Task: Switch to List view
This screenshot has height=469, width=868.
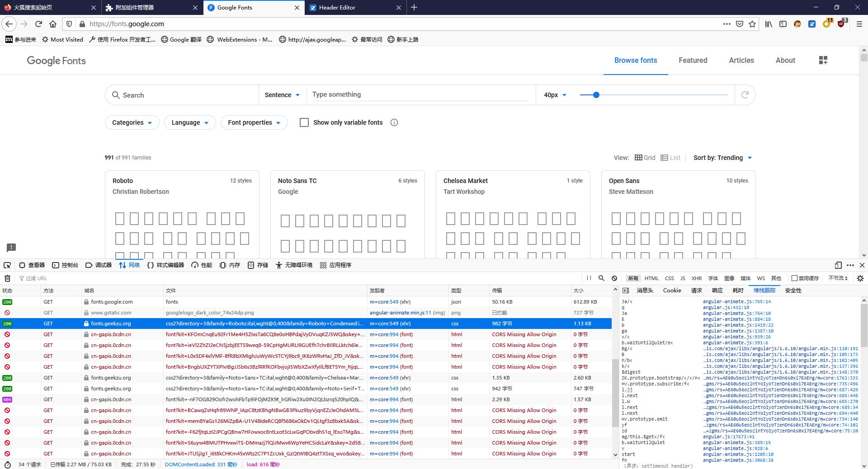Action: (x=670, y=158)
